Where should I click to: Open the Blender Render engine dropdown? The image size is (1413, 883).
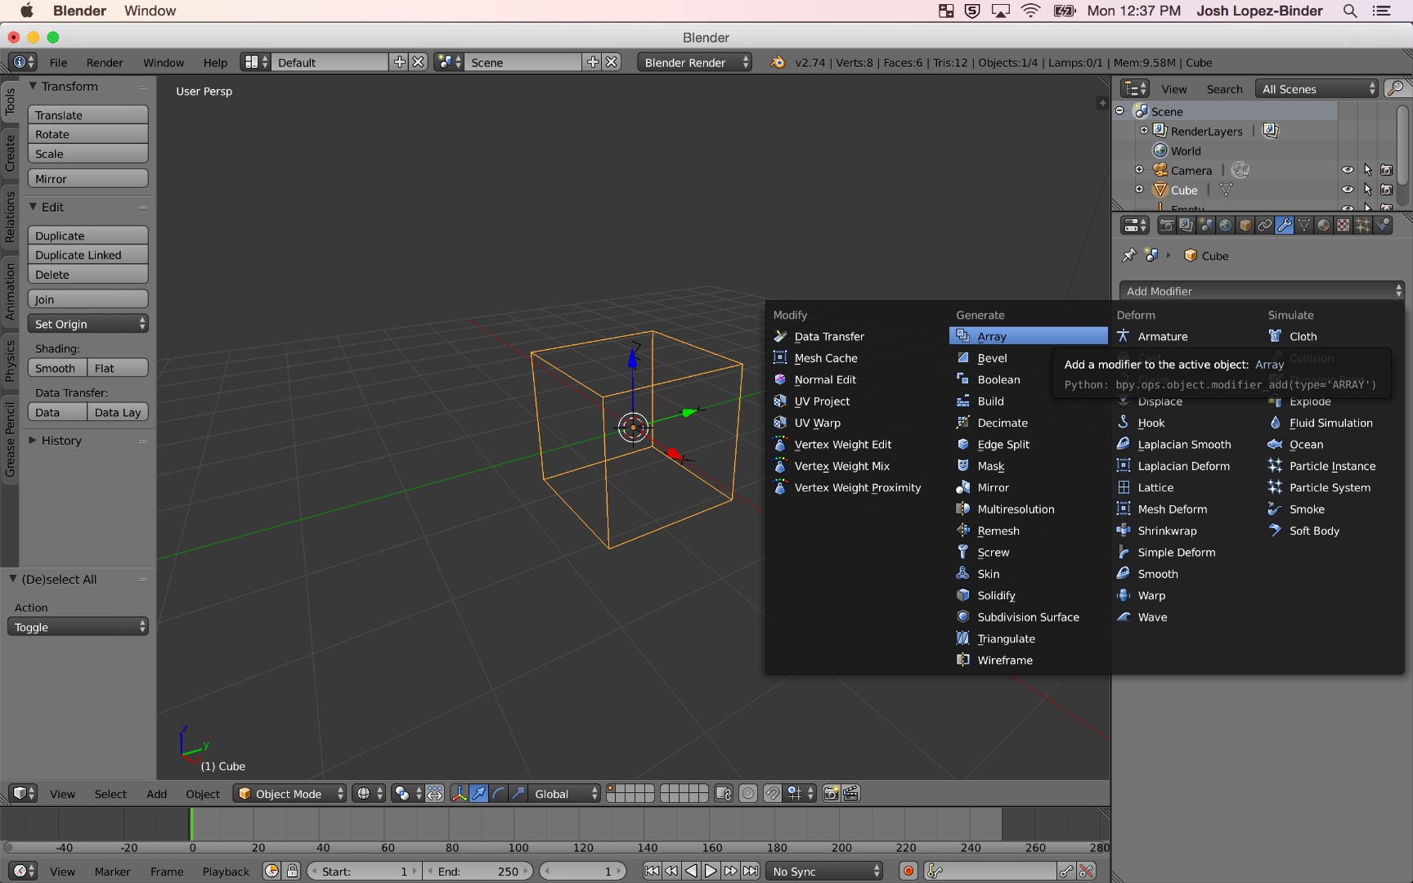tap(693, 62)
